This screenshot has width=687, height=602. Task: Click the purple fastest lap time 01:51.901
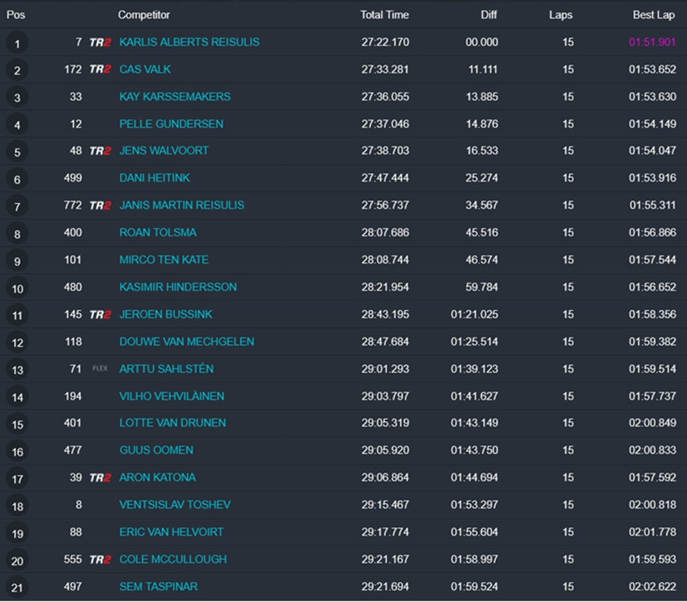(652, 43)
